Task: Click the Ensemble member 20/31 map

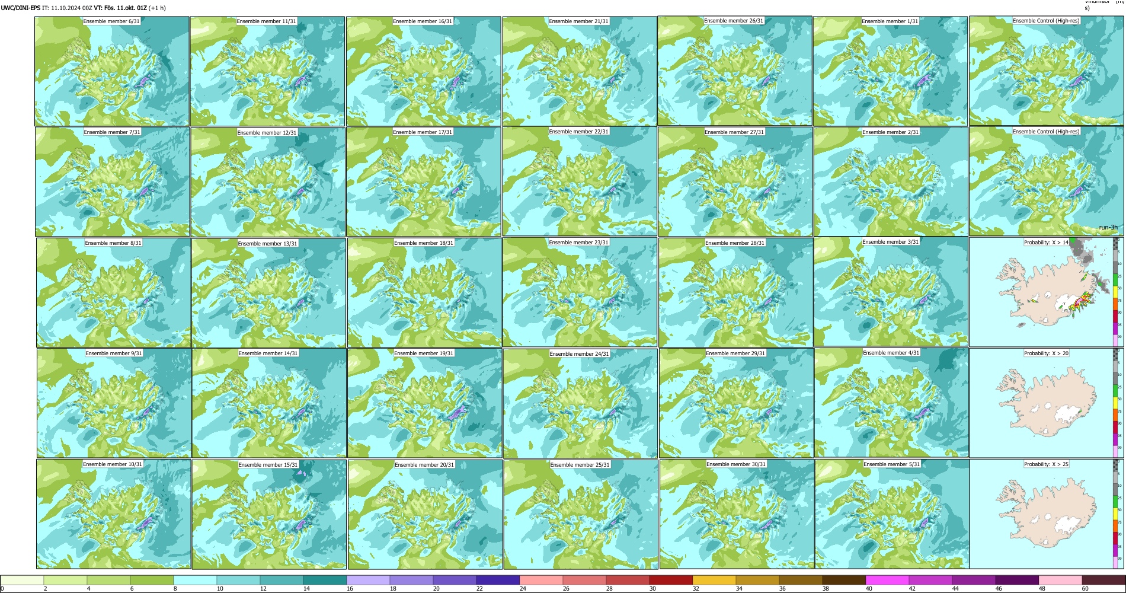Action: (425, 514)
